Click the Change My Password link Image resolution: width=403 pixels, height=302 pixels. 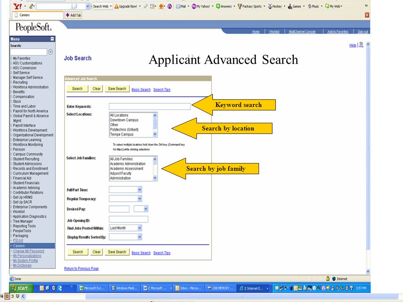click(x=29, y=251)
